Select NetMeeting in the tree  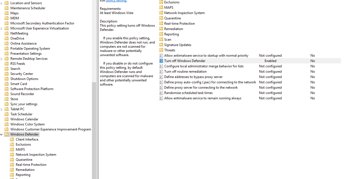[19, 33]
